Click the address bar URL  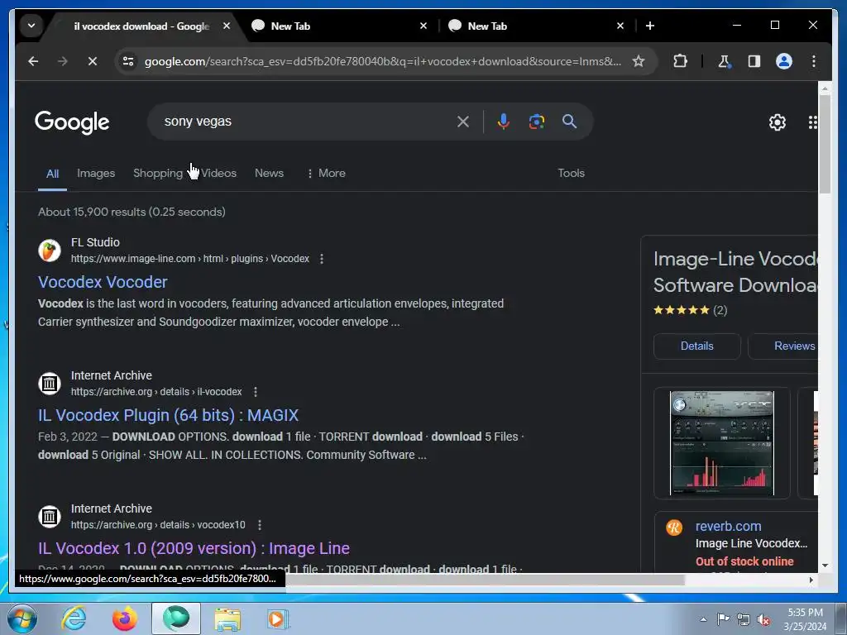(x=382, y=61)
